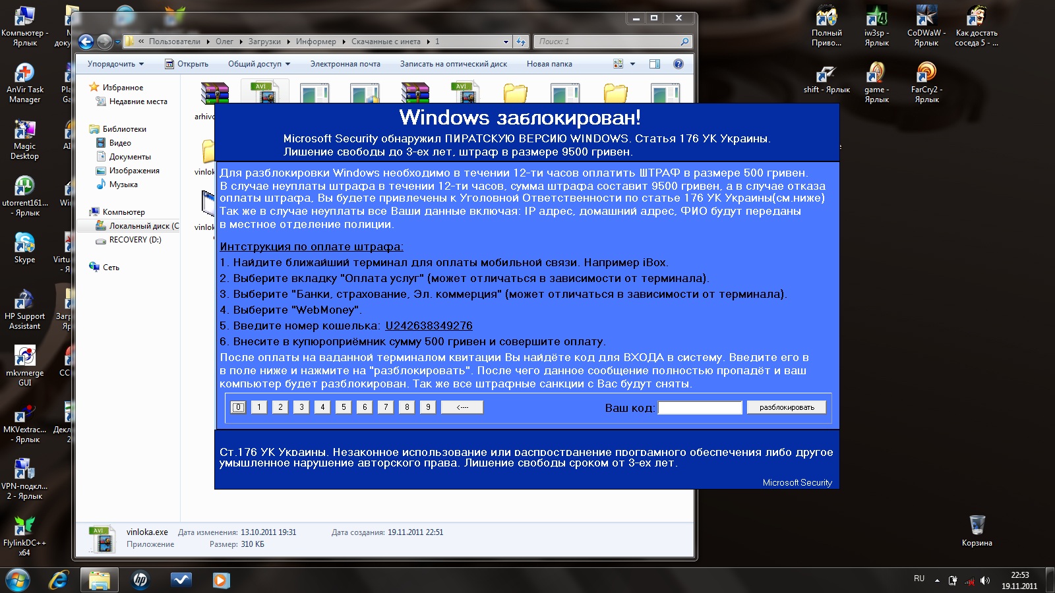
Task: Open Общий доступ dropdown menu
Action: pyautogui.click(x=259, y=64)
